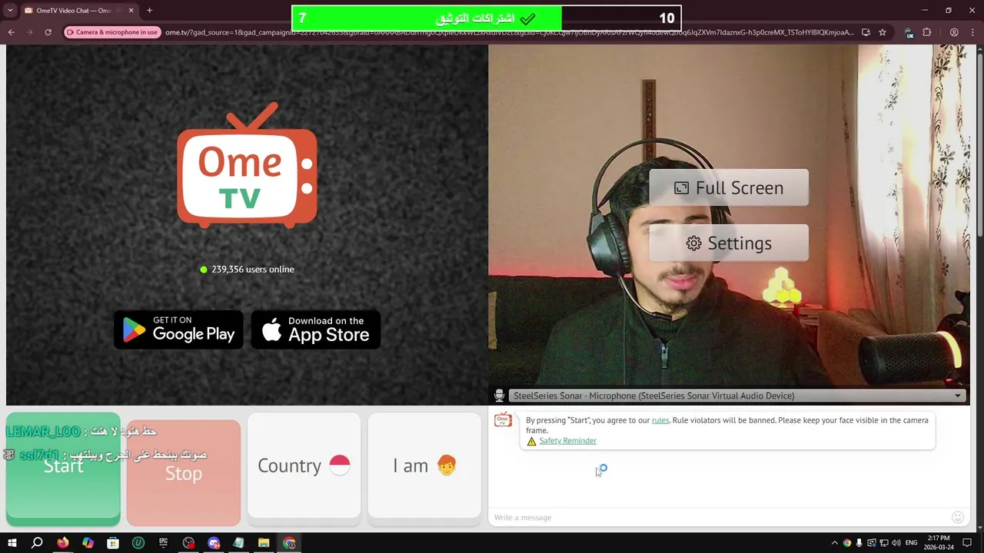This screenshot has height=553, width=984.
Task: Bookmark this page with the star icon
Action: coord(883,32)
